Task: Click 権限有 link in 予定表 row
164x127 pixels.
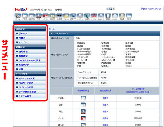Action: point(105,98)
